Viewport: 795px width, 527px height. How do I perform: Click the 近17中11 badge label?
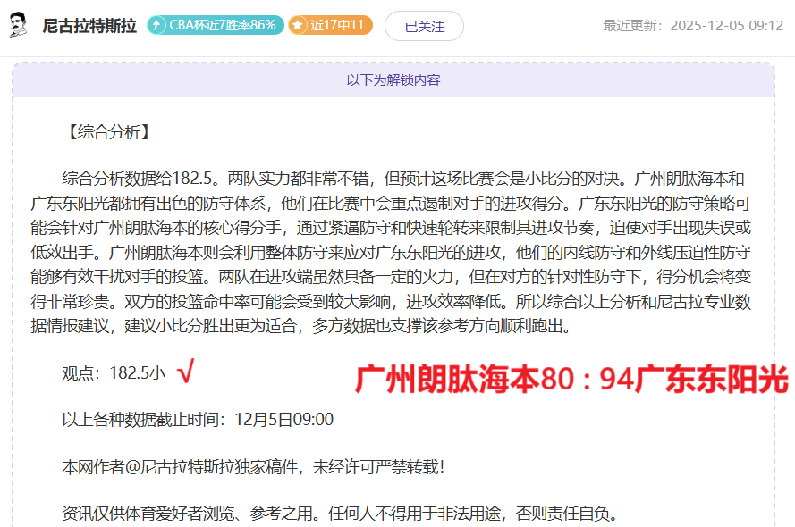tap(337, 25)
